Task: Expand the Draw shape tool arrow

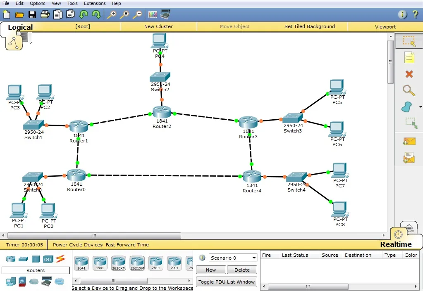Action: click(x=421, y=107)
